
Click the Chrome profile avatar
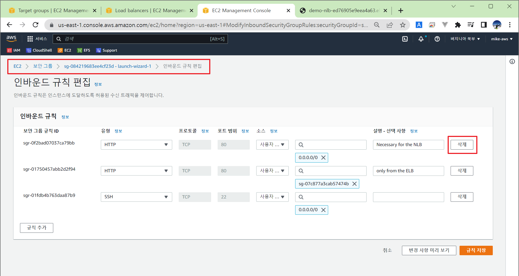click(x=497, y=25)
